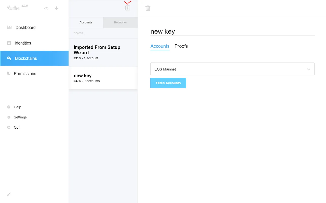Image resolution: width=326 pixels, height=203 pixels.
Task: Open Permissions section
Action: (34, 74)
